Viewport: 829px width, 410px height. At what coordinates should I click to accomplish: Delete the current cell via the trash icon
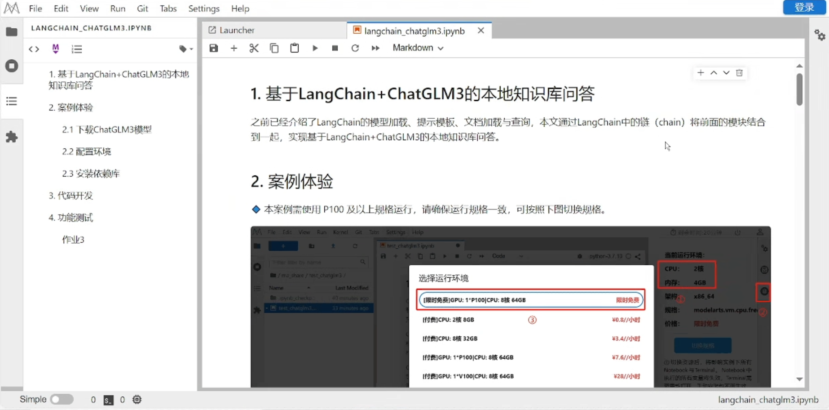pyautogui.click(x=740, y=73)
